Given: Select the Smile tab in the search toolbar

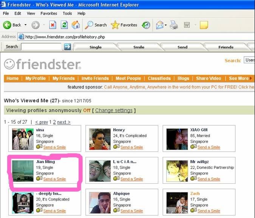Looking at the screenshot, I should tap(139, 47).
